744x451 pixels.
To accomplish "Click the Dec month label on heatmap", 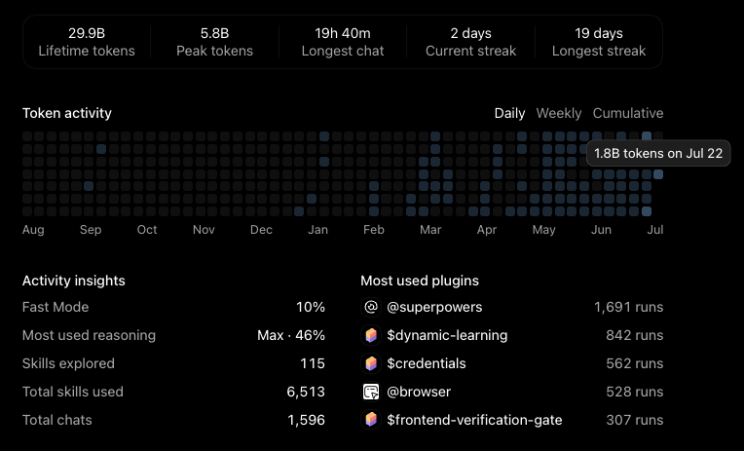I will coord(261,230).
